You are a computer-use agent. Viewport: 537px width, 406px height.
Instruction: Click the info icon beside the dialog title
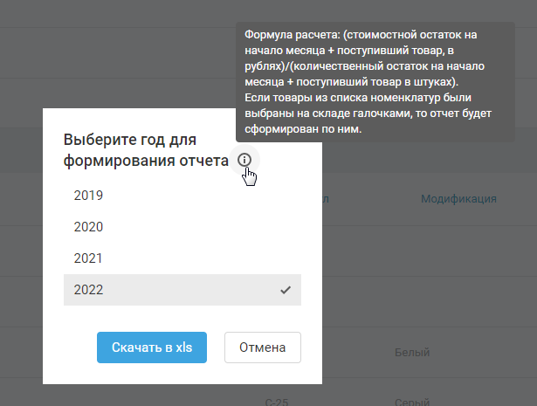(x=244, y=160)
